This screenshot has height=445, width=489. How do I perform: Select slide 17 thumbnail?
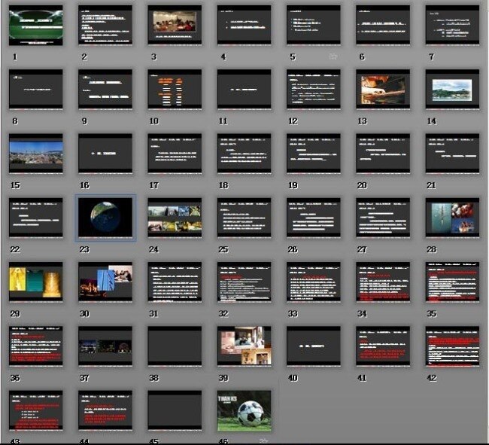coord(175,154)
